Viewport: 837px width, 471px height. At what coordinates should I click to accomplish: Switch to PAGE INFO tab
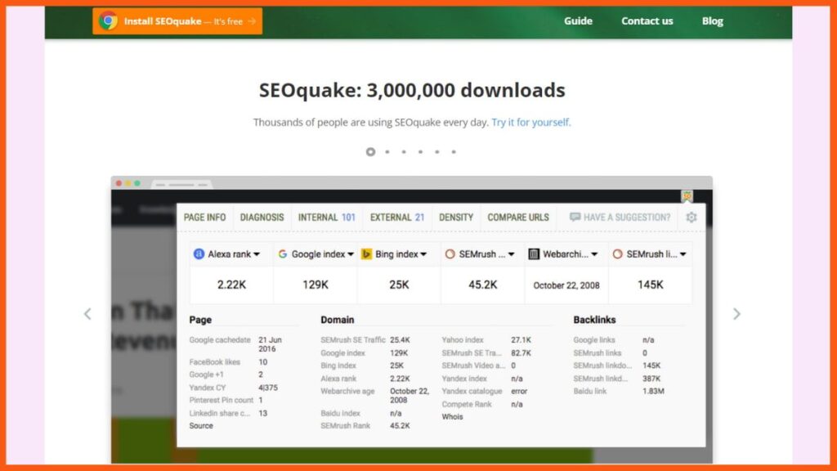point(204,218)
